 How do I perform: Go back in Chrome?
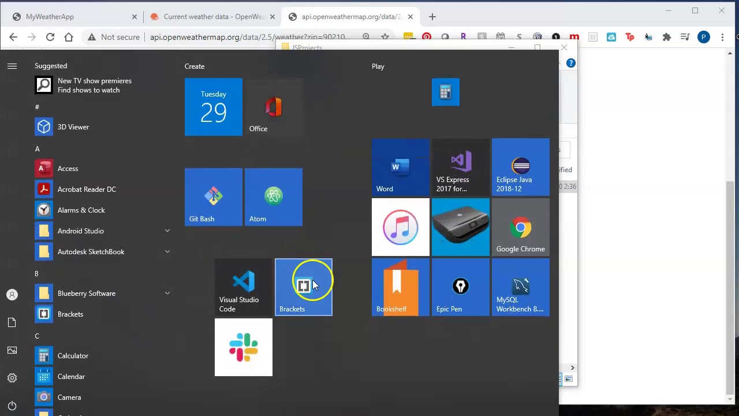click(13, 37)
